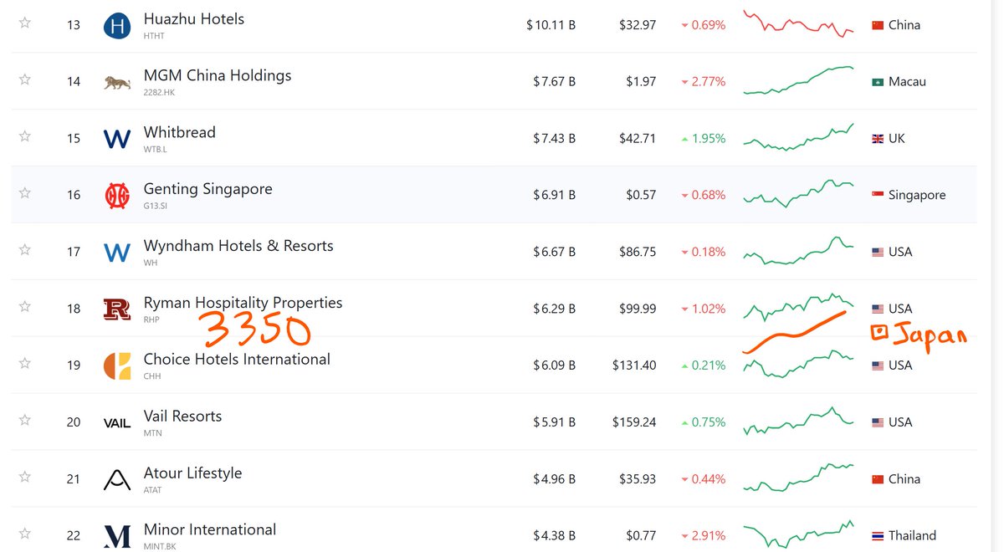
Task: Favorite Vail Resorts with star
Action: pyautogui.click(x=25, y=420)
